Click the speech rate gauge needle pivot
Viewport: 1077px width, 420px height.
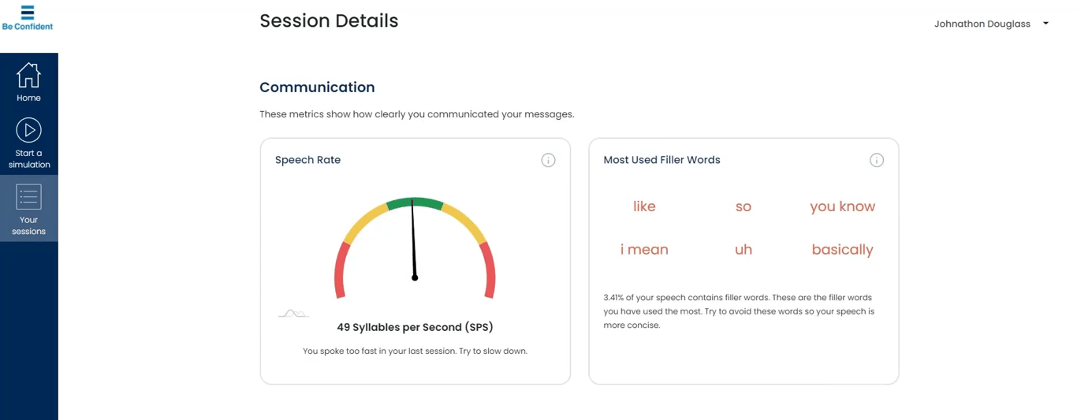(415, 277)
